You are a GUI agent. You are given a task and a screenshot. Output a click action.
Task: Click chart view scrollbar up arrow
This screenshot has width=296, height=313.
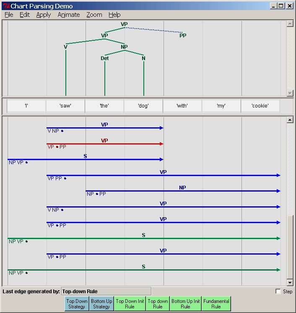(x=290, y=120)
